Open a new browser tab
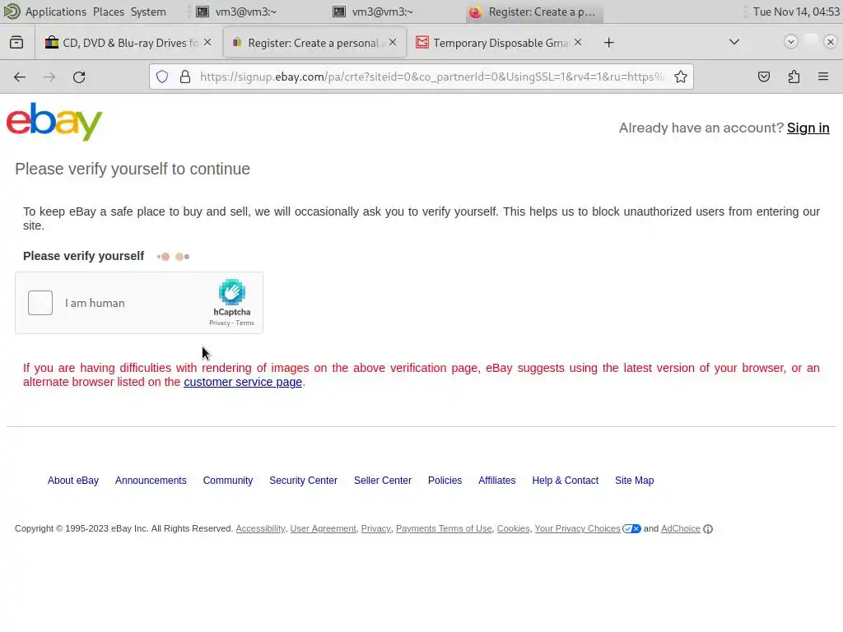843x632 pixels. point(608,43)
